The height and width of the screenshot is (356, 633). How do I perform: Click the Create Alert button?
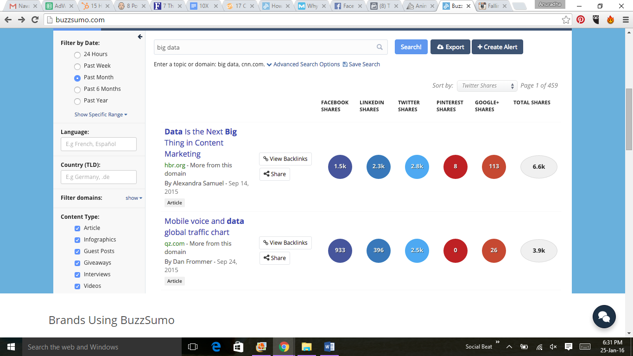point(497,47)
